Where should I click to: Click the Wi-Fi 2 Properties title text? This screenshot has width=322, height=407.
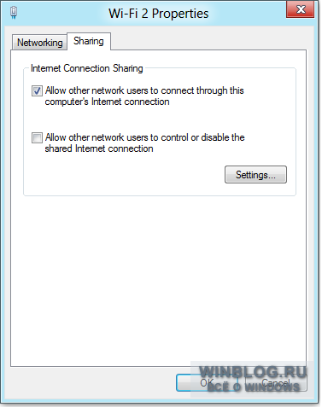click(159, 14)
